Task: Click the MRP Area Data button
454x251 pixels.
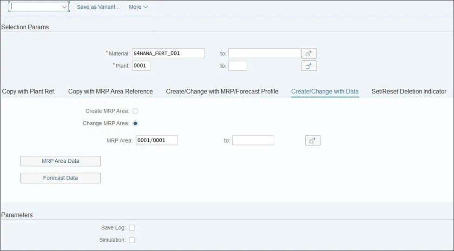Action: pos(60,161)
